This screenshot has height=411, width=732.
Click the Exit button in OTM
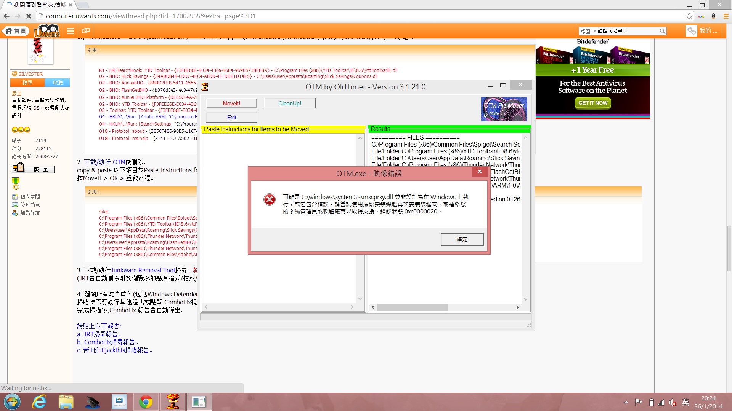(x=231, y=117)
